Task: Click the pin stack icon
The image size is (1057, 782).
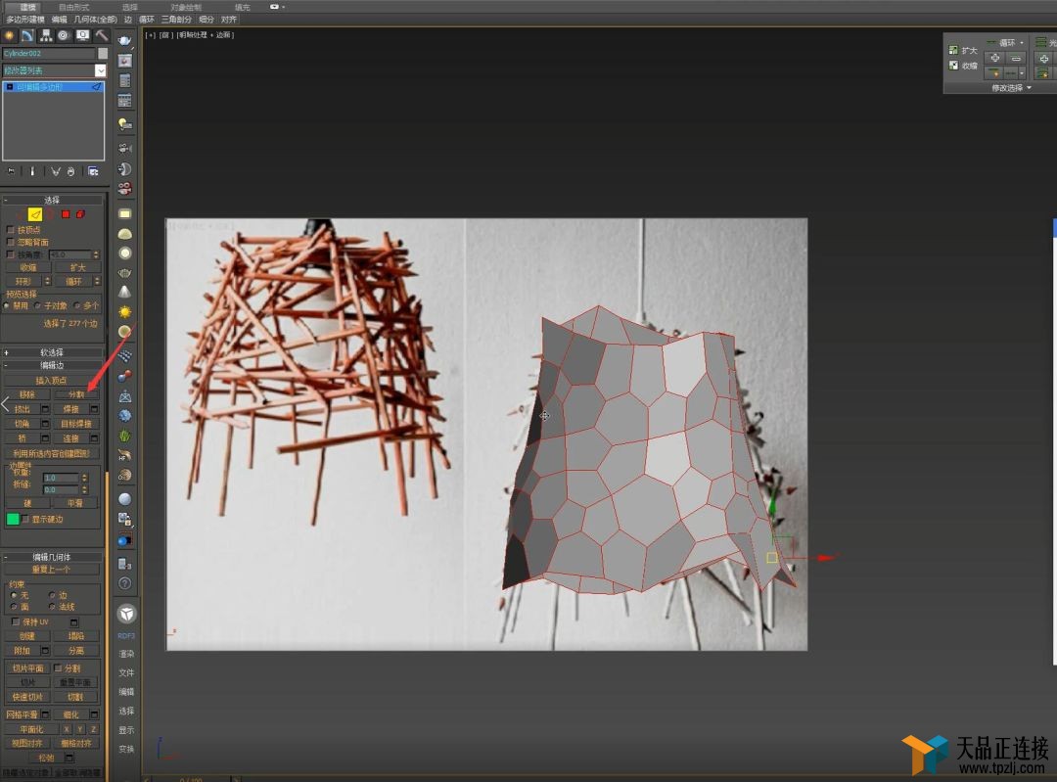Action: point(11,171)
